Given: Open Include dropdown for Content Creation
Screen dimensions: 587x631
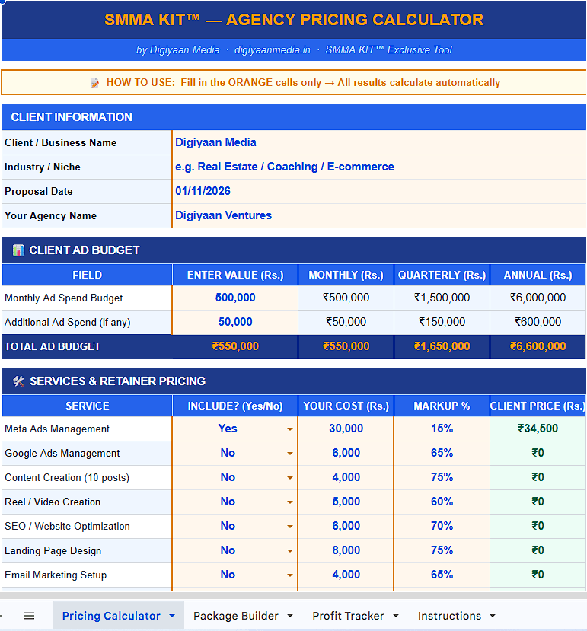Looking at the screenshot, I should 290,478.
